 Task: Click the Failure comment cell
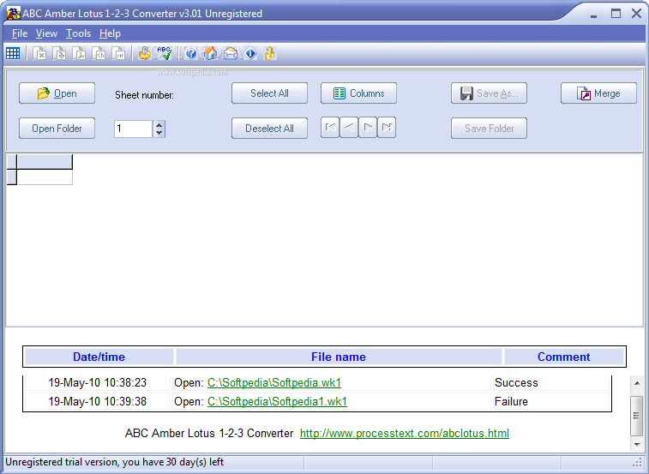pos(552,401)
